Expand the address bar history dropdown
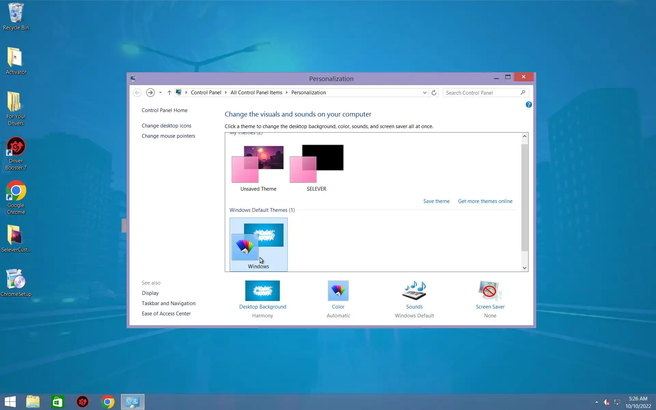 click(x=424, y=93)
